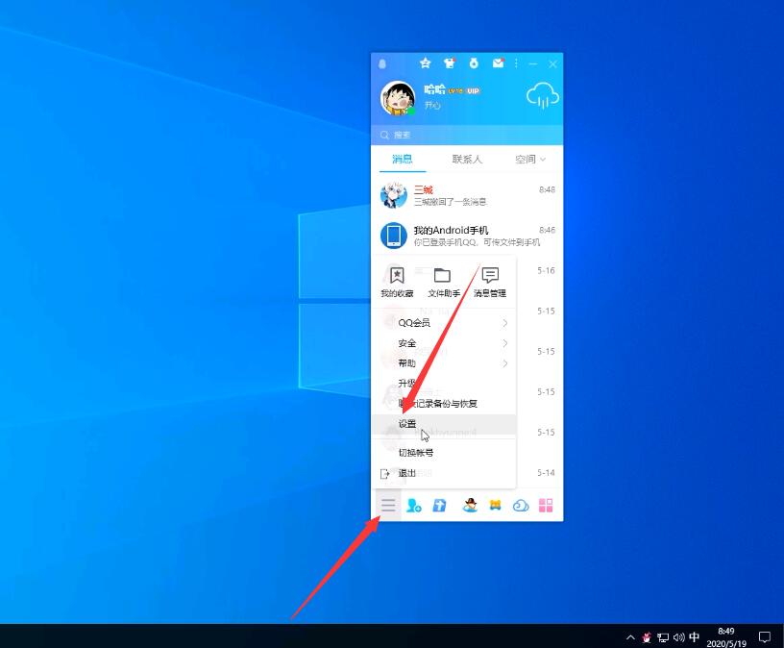Open the 三城 conversation
The image size is (784, 648).
point(467,195)
